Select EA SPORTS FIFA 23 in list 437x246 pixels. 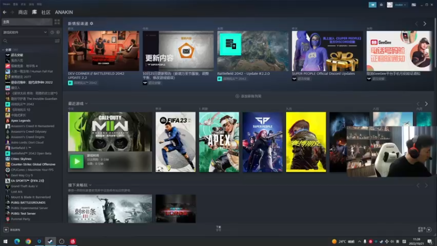[x=29, y=181]
